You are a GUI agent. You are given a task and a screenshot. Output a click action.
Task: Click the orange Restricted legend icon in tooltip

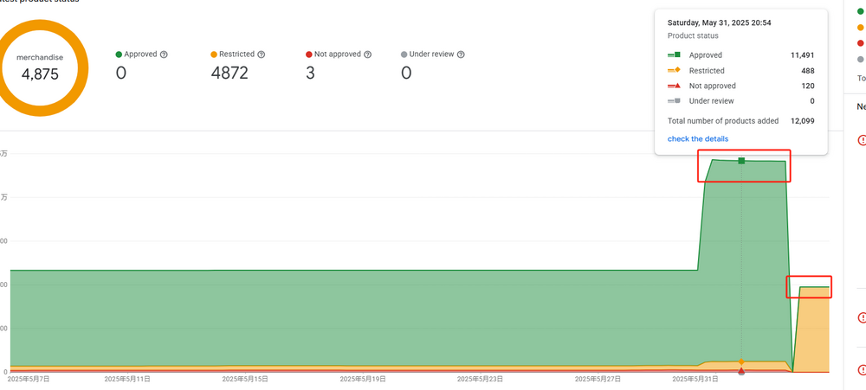tap(674, 71)
